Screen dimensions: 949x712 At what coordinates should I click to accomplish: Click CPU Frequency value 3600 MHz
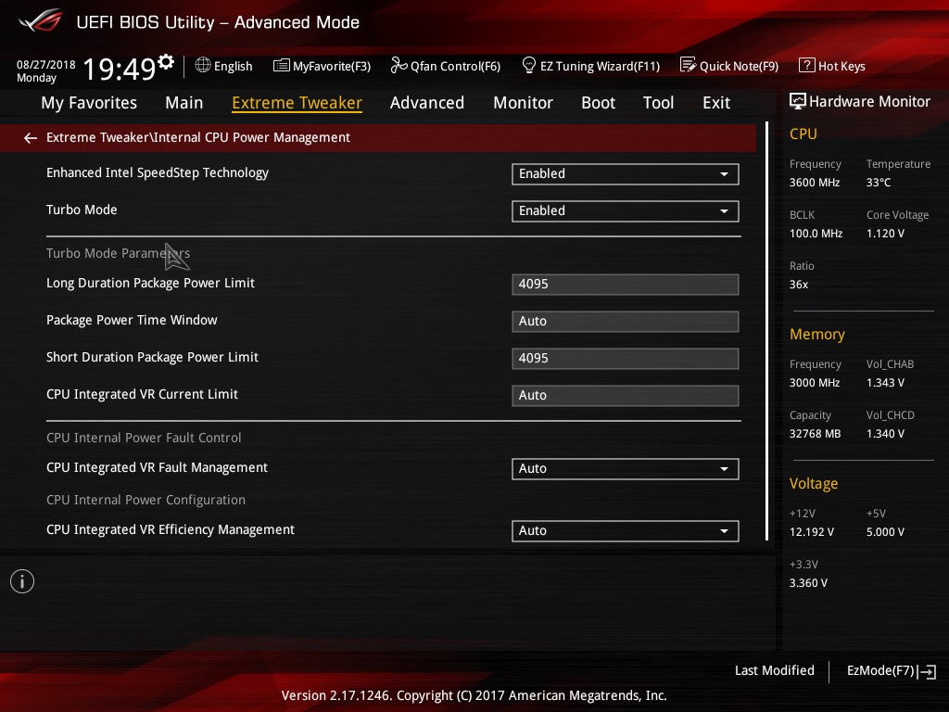(x=814, y=183)
